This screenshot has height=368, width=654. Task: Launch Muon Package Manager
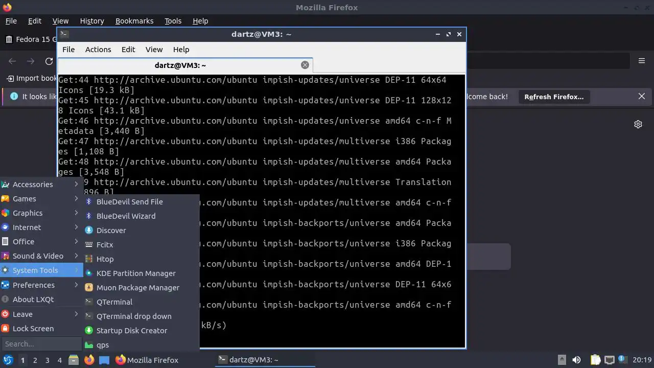(141, 288)
